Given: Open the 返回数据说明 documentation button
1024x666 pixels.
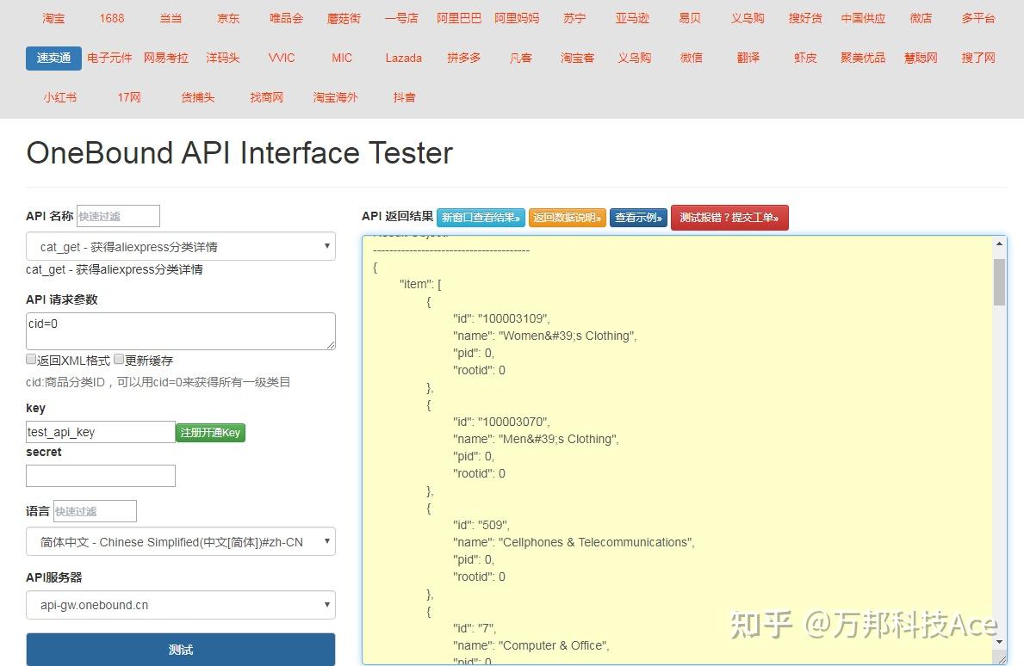Looking at the screenshot, I should click(568, 218).
